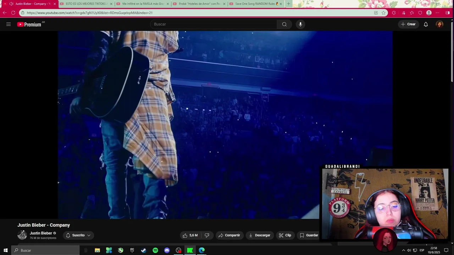Open the Justin Bieber channel name link
Viewport: 454px width, 255px height.
click(41, 233)
